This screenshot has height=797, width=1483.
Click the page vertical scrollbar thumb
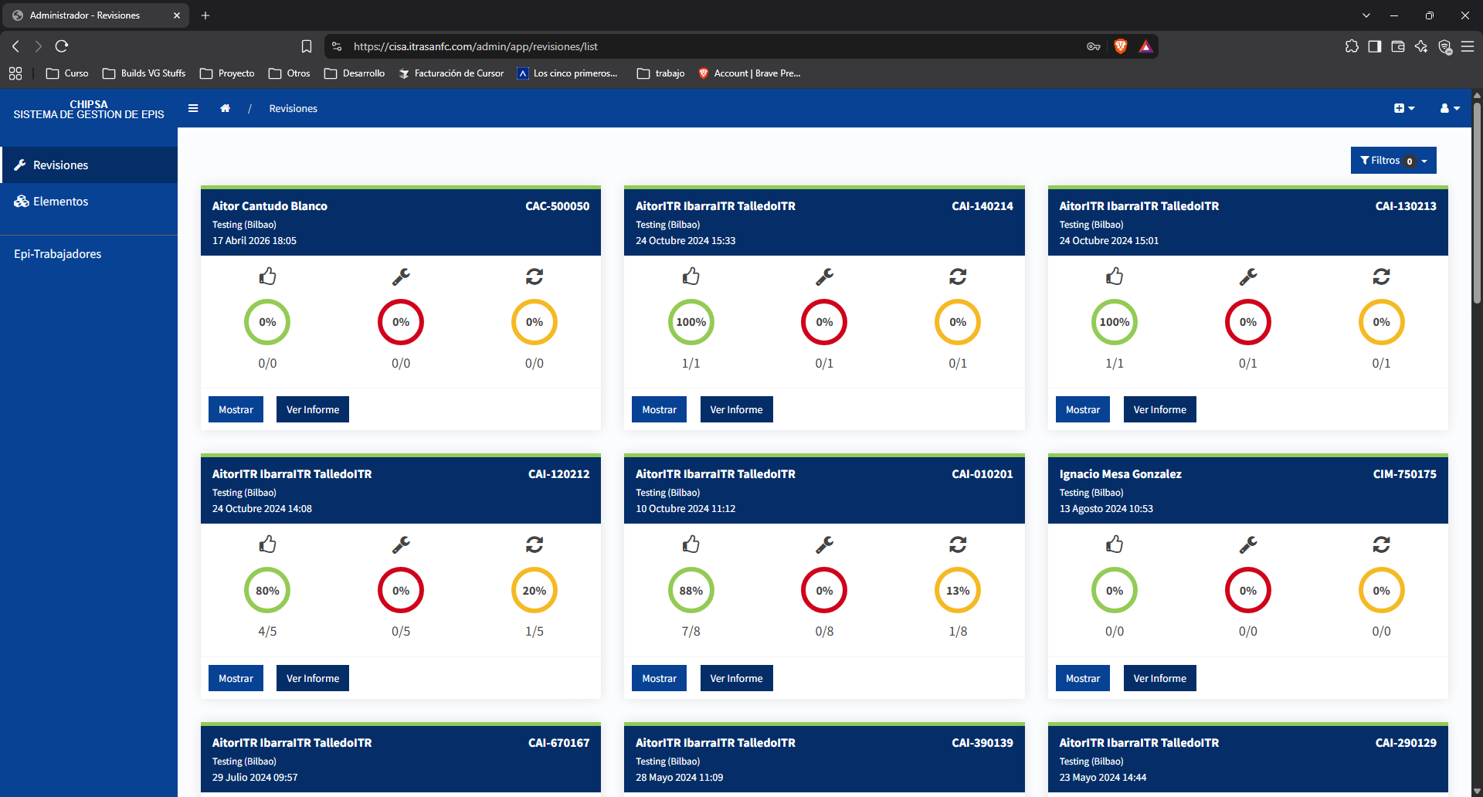click(1477, 202)
